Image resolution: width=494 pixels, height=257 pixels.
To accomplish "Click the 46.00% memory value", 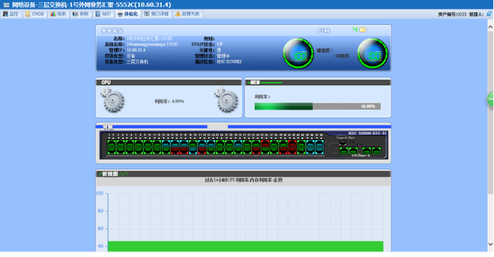I will (368, 106).
